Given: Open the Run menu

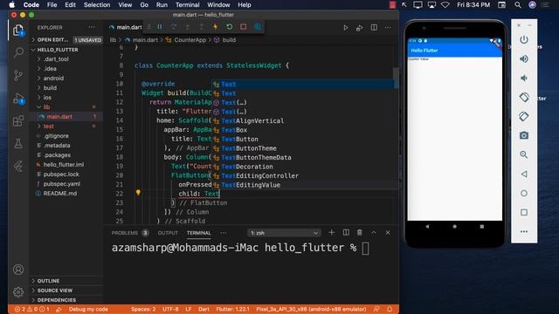Looking at the screenshot, I should (x=162, y=5).
